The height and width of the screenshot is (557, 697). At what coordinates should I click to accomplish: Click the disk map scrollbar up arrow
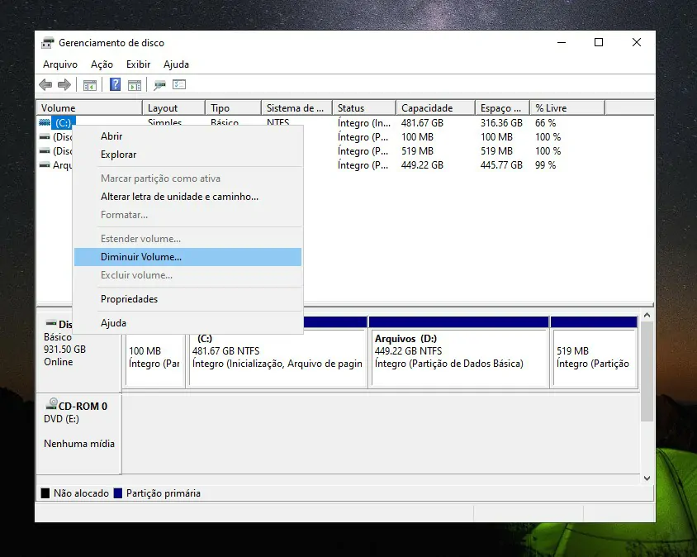coord(647,315)
